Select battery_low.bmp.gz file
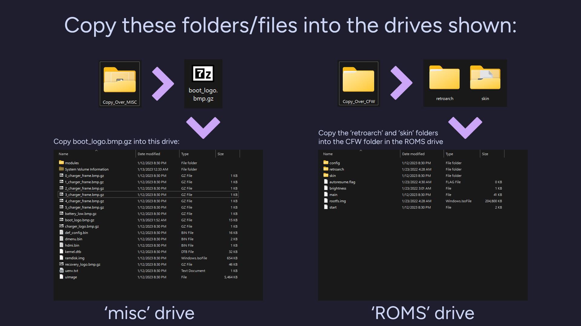 [x=148, y=214]
